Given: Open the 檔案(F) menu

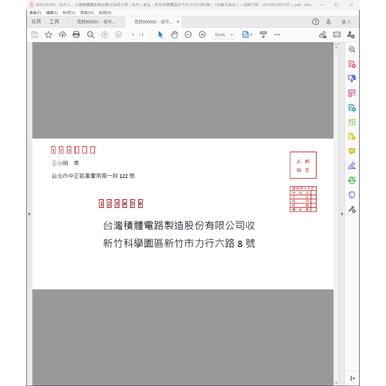Looking at the screenshot, I should point(35,13).
